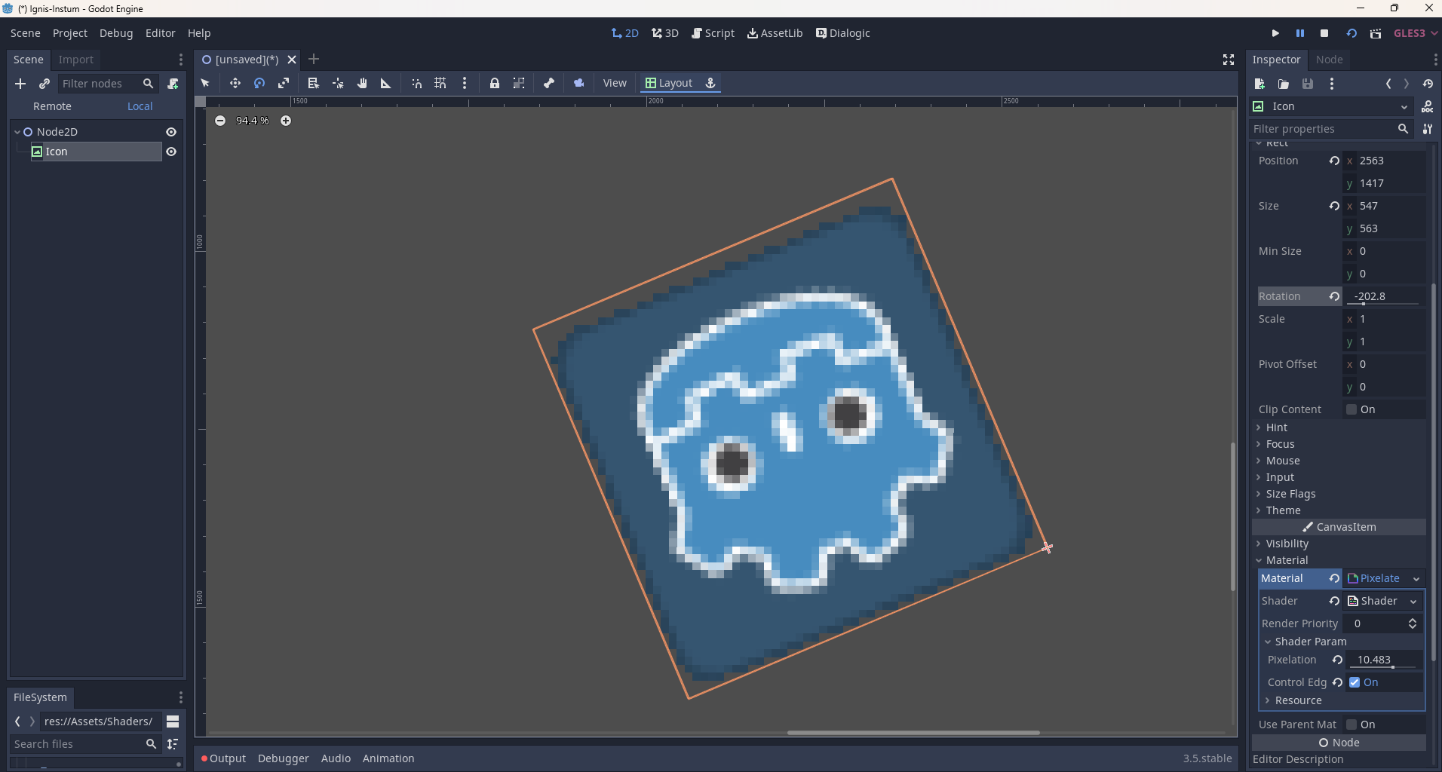Create a new resource in the Inspector
Screen dimensions: 1442x772
click(1259, 84)
